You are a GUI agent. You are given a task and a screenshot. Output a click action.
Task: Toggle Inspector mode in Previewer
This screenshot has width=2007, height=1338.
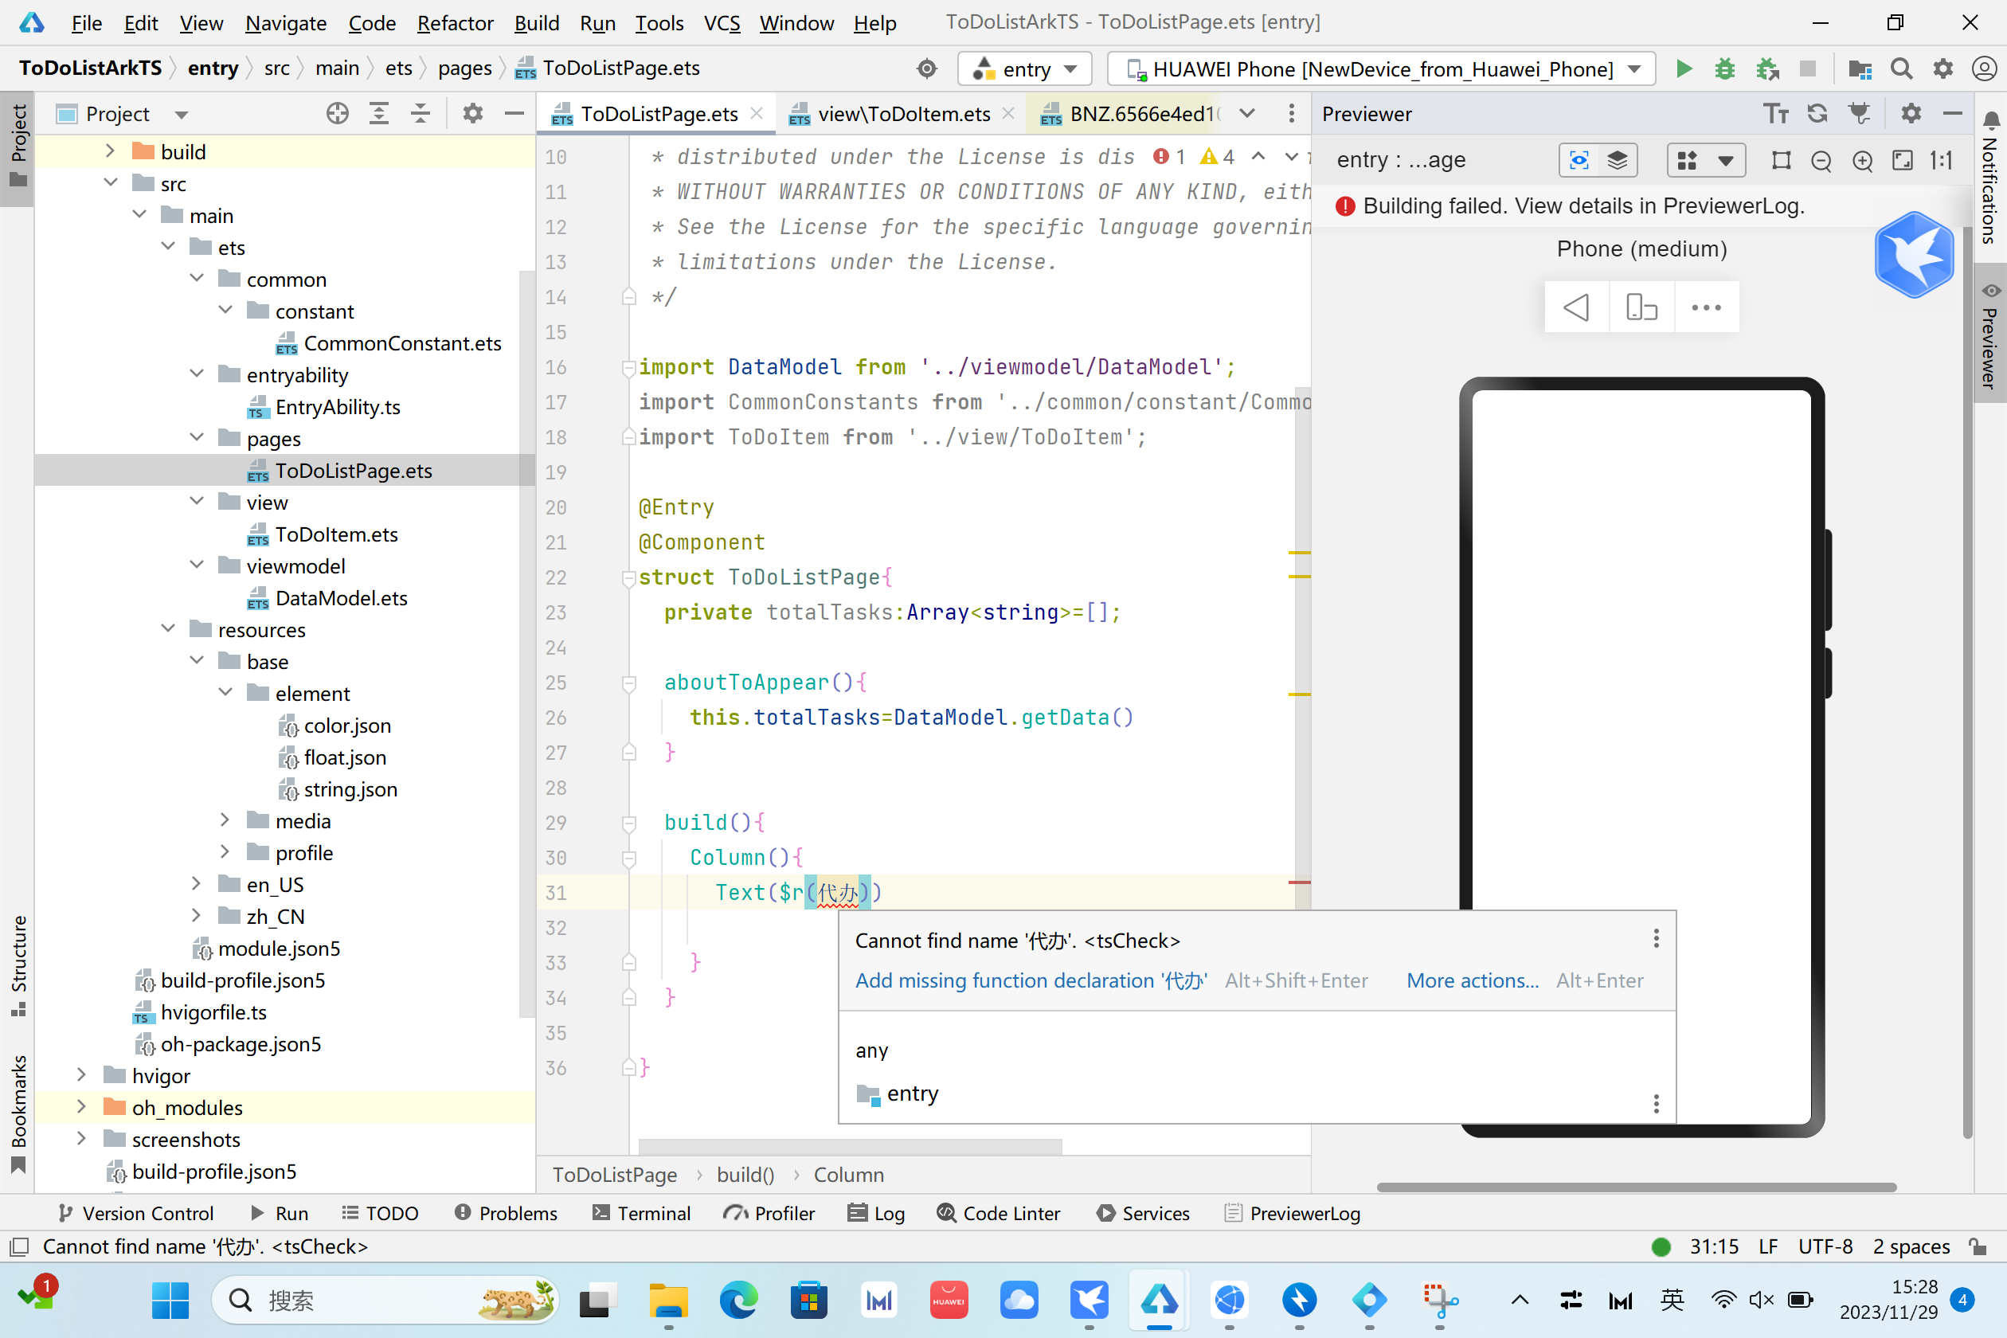(1579, 160)
